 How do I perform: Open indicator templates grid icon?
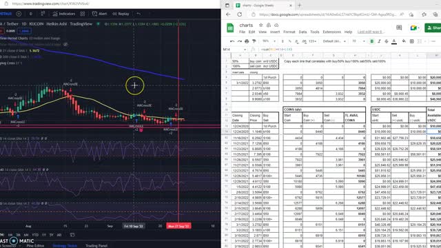pos(83,14)
